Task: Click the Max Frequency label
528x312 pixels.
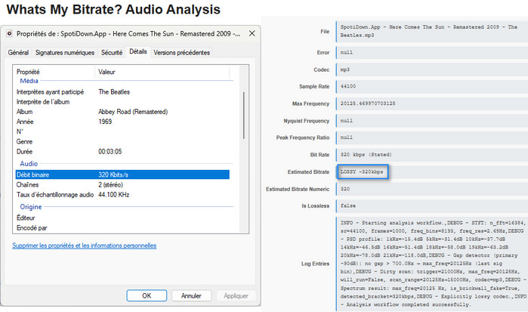Action: pos(310,103)
